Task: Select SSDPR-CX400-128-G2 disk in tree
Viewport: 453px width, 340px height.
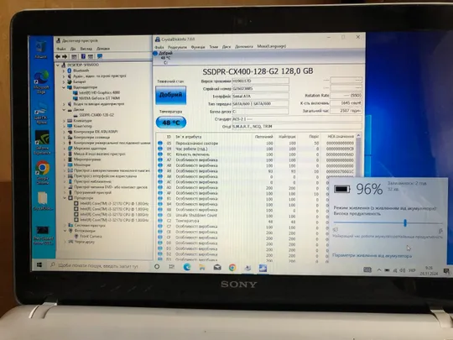Action: 94,115
